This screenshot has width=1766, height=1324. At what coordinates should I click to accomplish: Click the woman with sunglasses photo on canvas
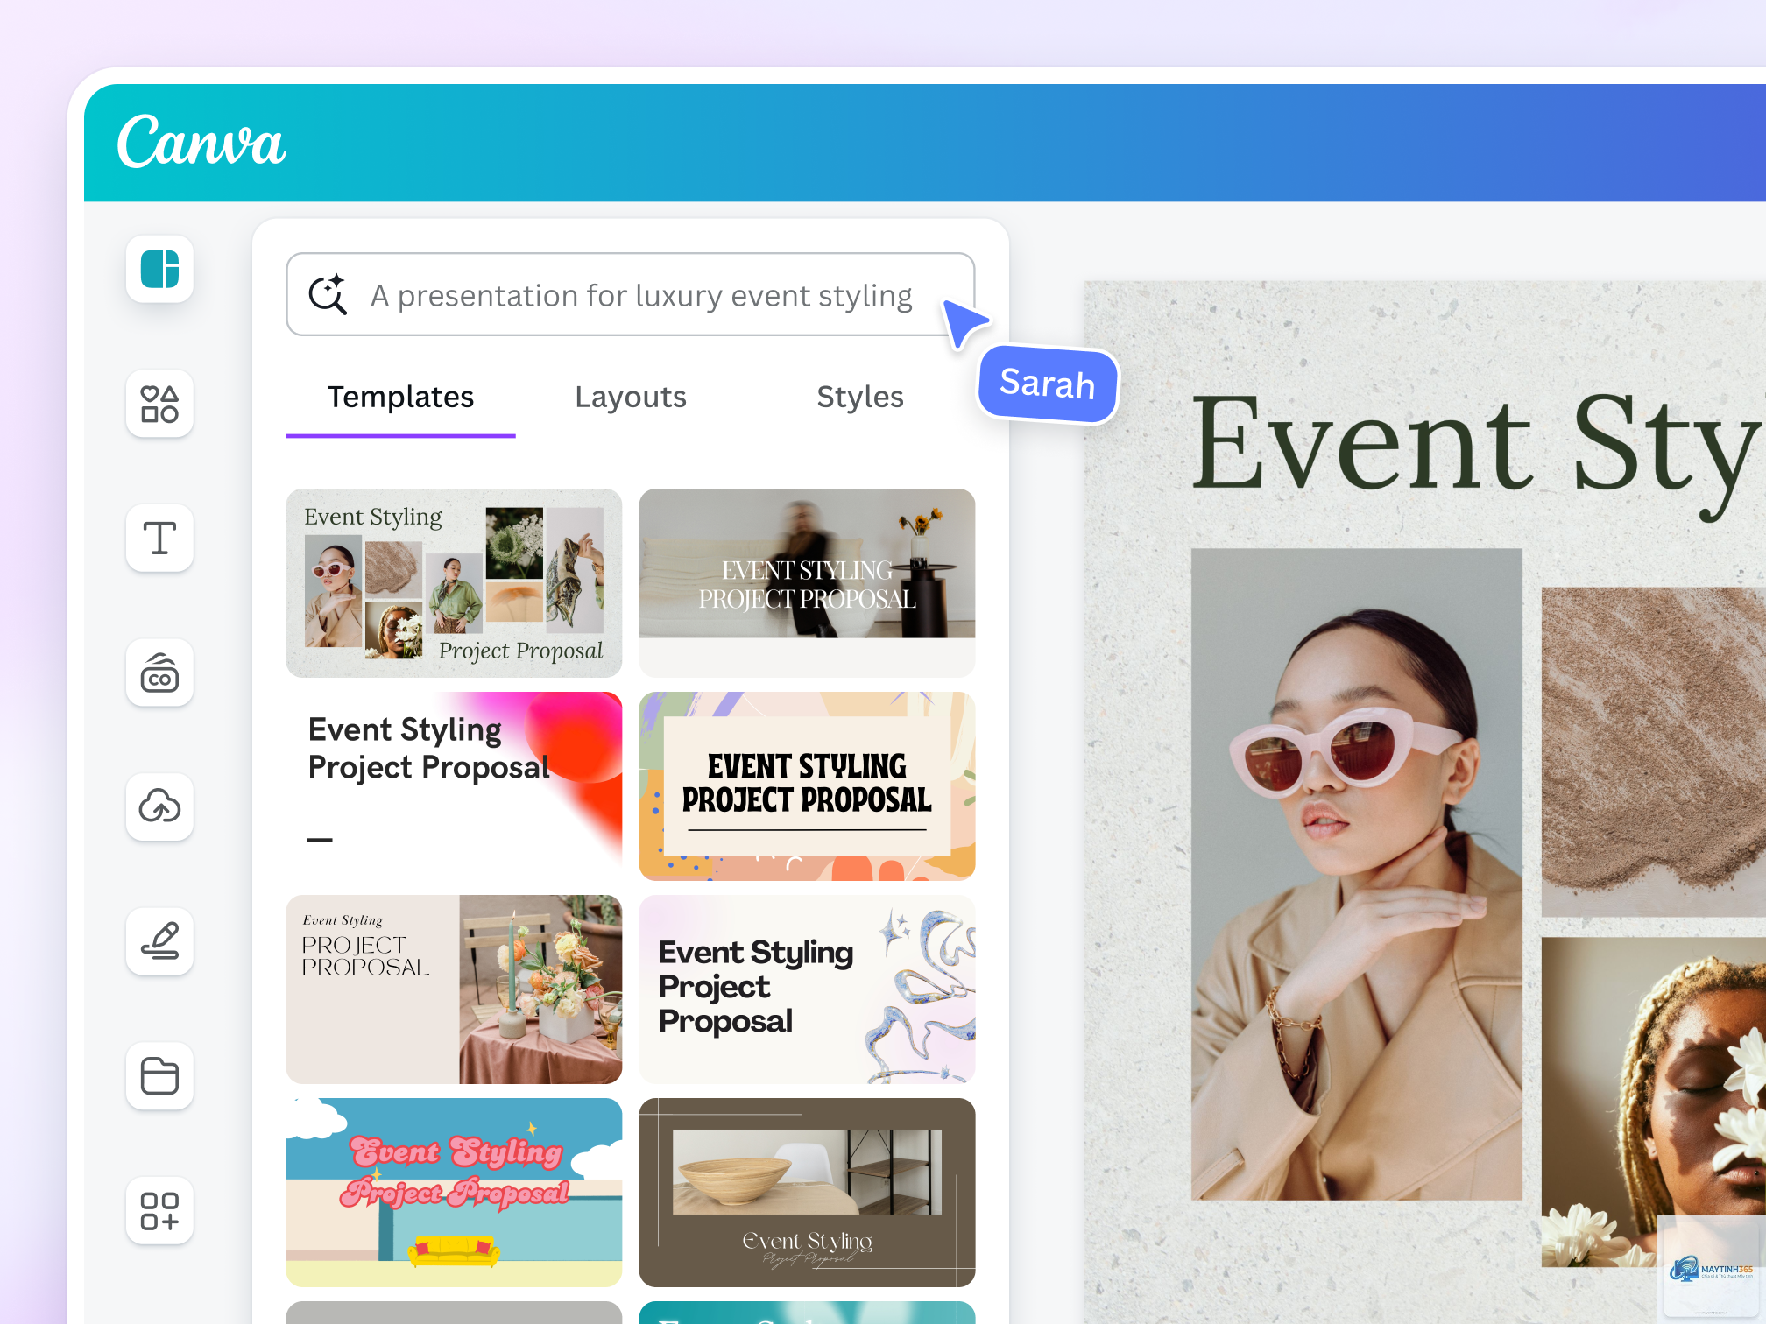(1356, 874)
